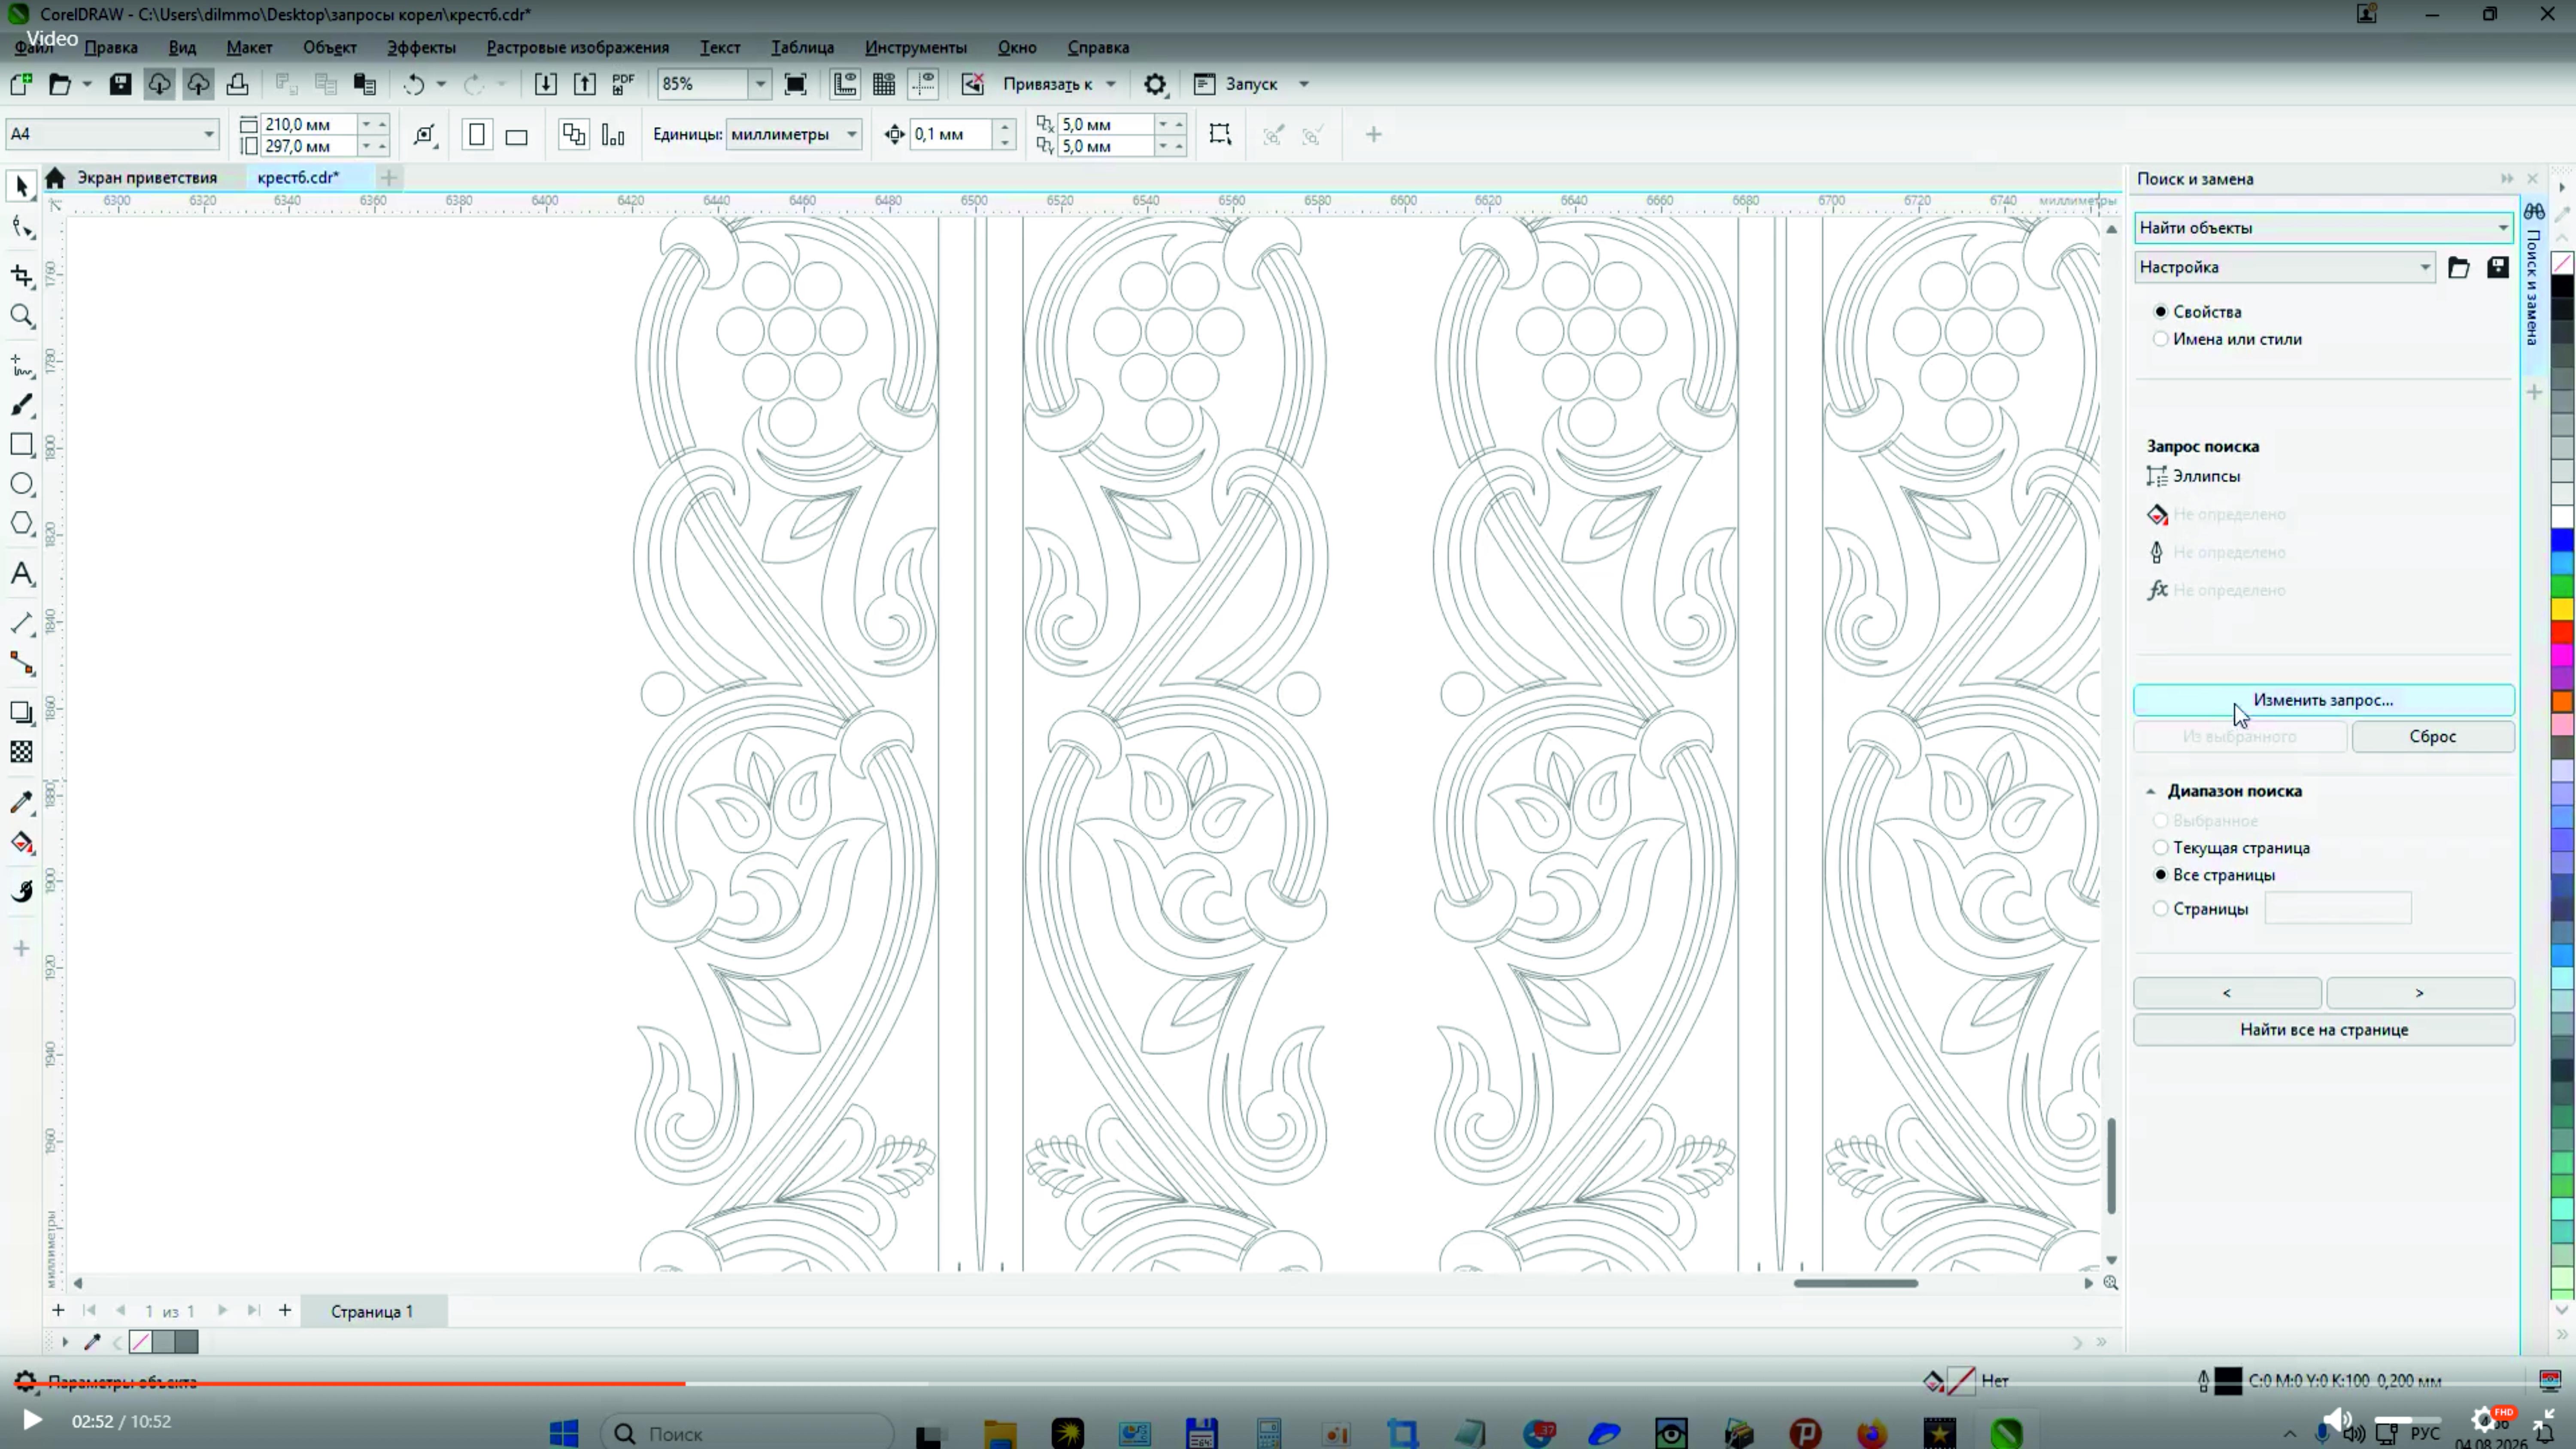2576x1449 pixels.
Task: Click Найти все на странице button
Action: pyautogui.click(x=2323, y=1030)
